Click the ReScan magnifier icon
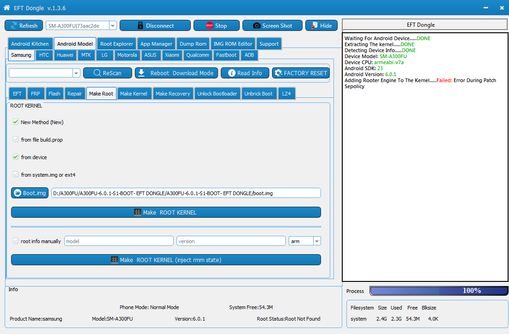 pos(97,73)
